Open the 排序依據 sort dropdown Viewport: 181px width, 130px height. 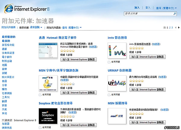point(36,27)
